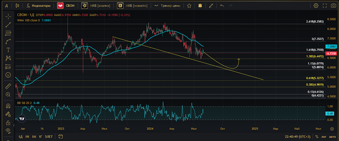The width and height of the screenshot is (339, 141).
Task: Select the Text annotation tool
Action: 8,50
